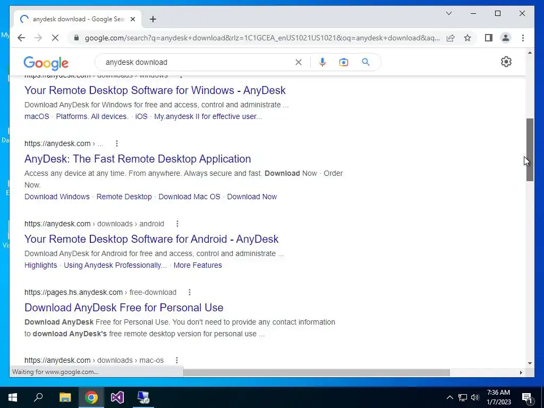This screenshot has height=408, width=544.
Task: Open Platforms. All devices. sitelink
Action: (92, 116)
